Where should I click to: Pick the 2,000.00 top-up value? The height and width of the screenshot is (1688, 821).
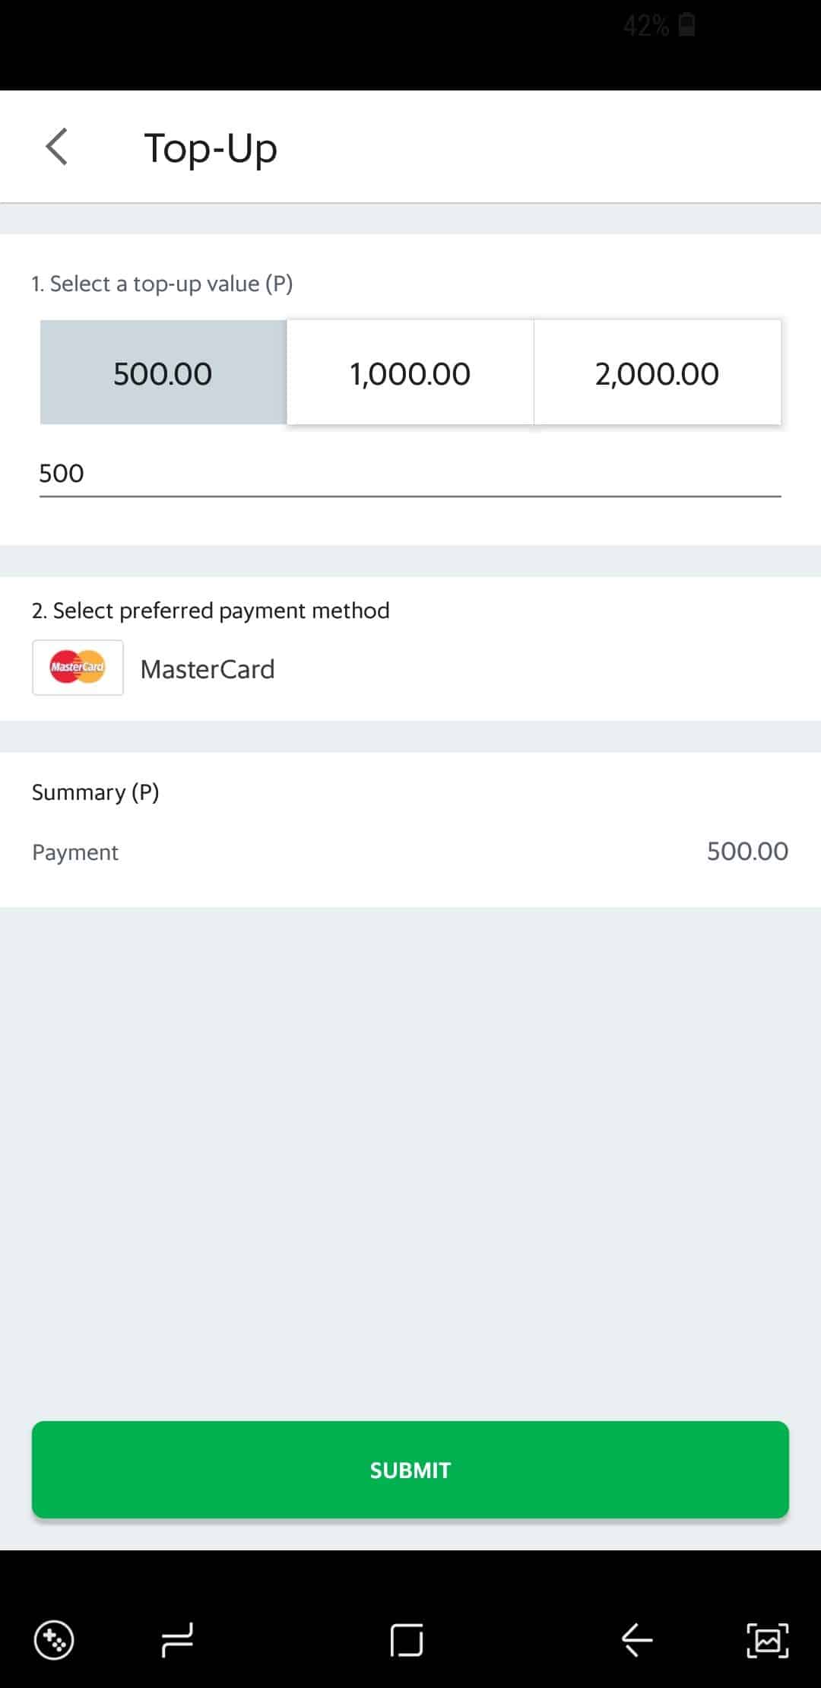coord(658,373)
